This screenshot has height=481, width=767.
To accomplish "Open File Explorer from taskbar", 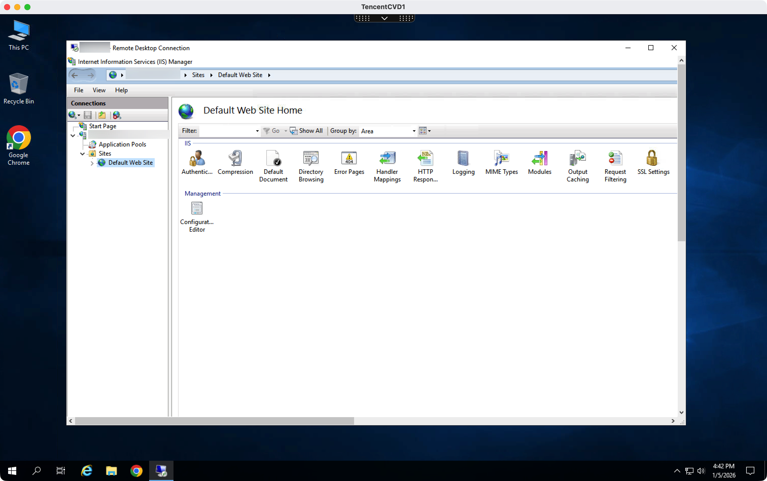I will [111, 471].
